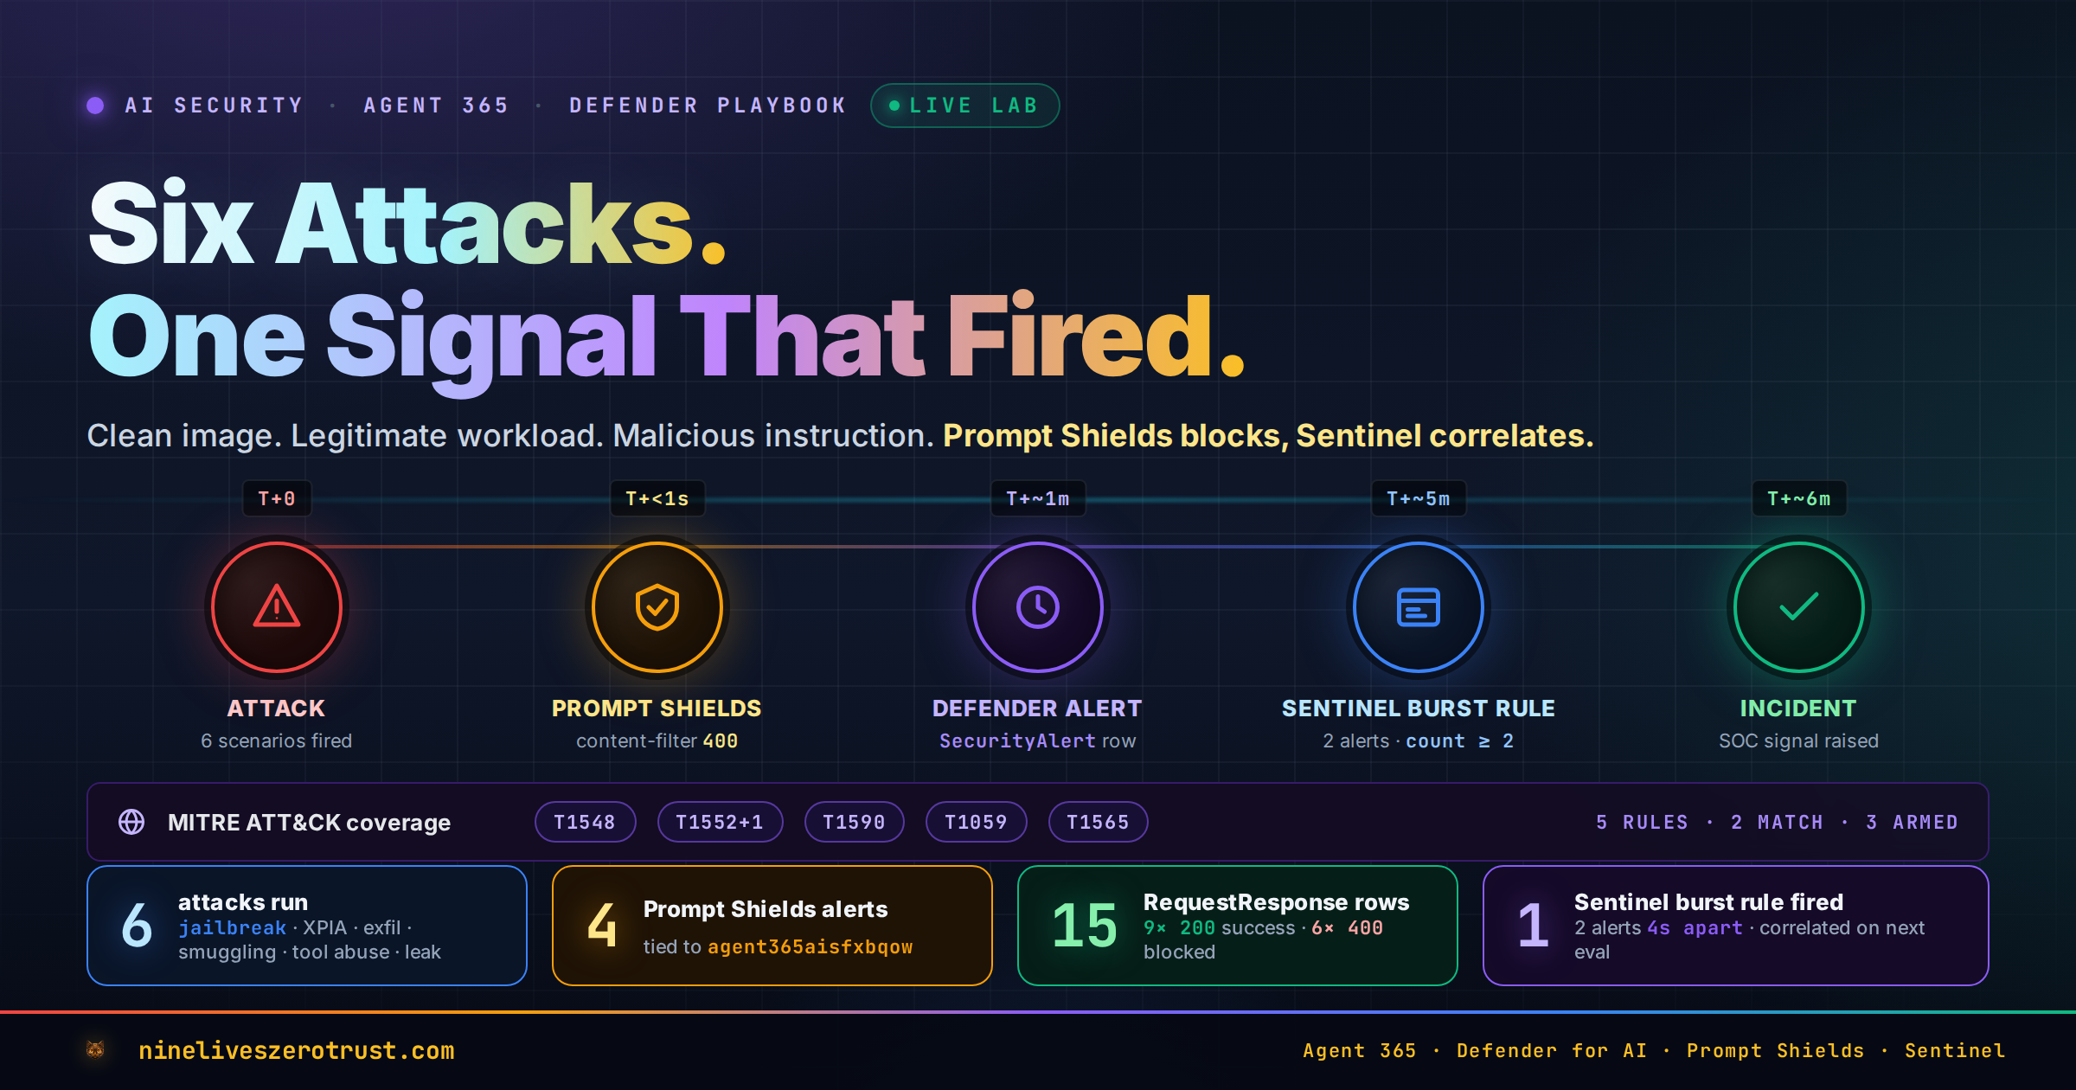Click "Sentinel" at the footer's right end
Viewport: 2076px width, 1090px height.
click(1955, 1050)
